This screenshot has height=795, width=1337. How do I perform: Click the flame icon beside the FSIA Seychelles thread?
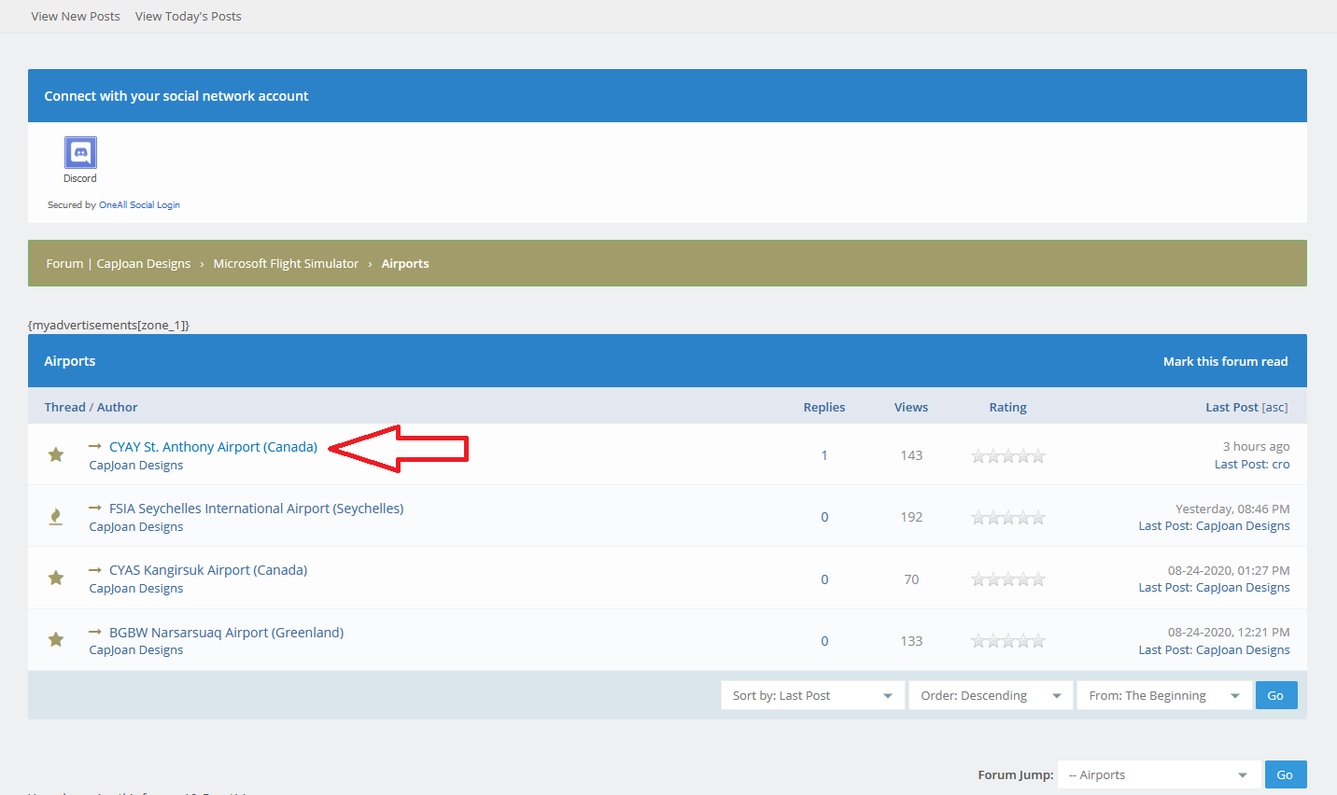56,516
